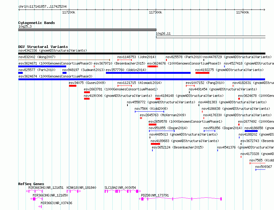Image resolution: width=274 pixels, height=210 pixels.
Task: Open the nsv509367 variant label
Action: point(264,167)
